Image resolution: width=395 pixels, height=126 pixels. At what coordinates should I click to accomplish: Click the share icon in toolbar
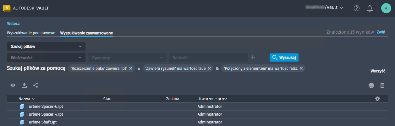[36, 85]
